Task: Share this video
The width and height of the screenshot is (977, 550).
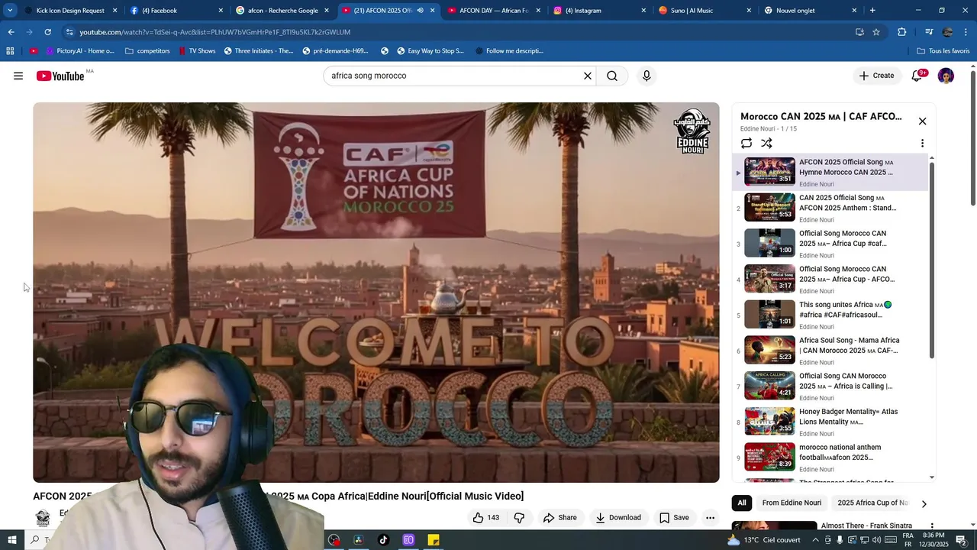Action: pos(559,518)
